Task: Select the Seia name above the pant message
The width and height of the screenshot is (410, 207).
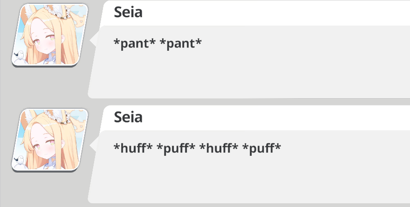Action: click(x=128, y=13)
